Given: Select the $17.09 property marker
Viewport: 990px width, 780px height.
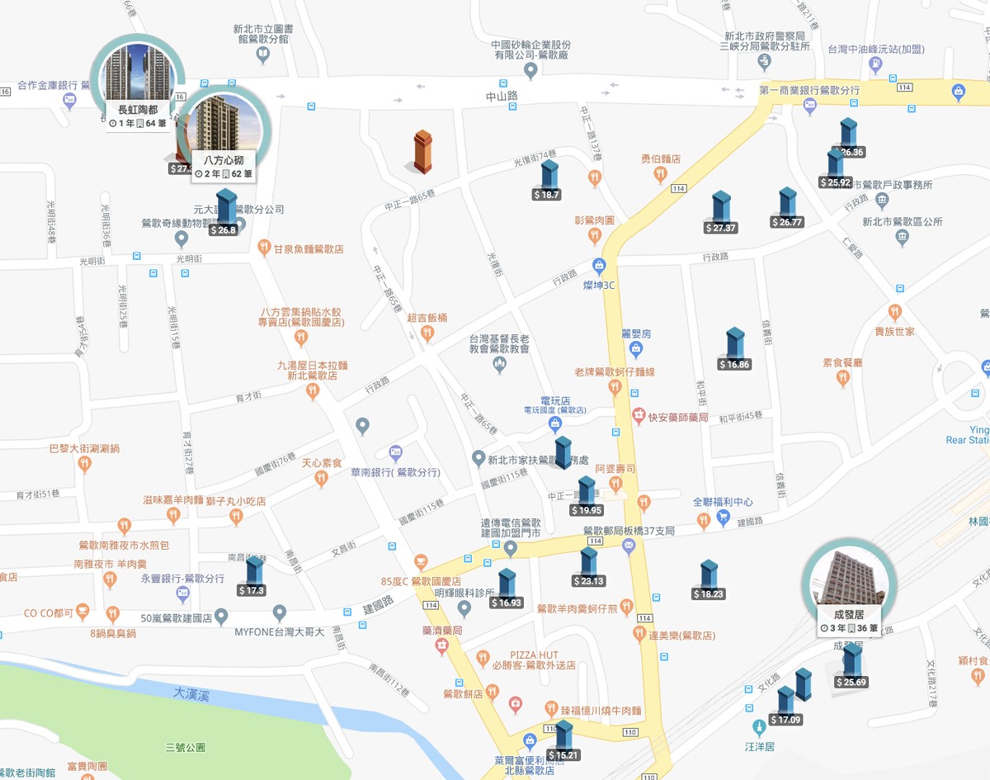Looking at the screenshot, I should (x=785, y=707).
